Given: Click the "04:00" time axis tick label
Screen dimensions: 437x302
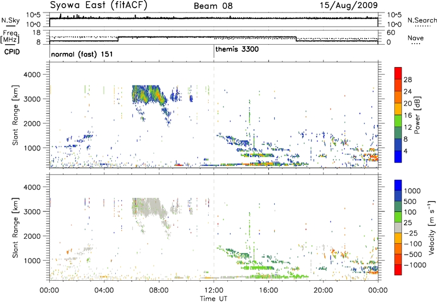Looking at the screenshot, I should pyautogui.click(x=104, y=291).
